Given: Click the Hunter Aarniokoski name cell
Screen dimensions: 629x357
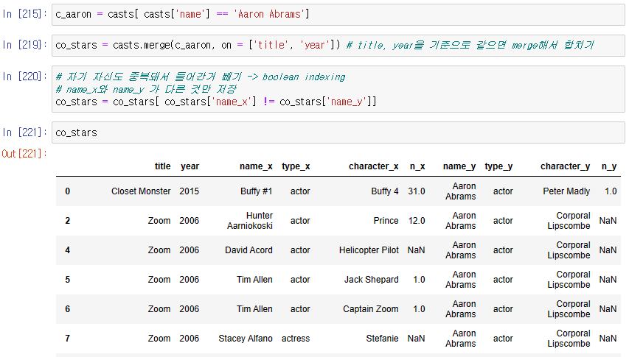Looking at the screenshot, I should (x=250, y=221).
